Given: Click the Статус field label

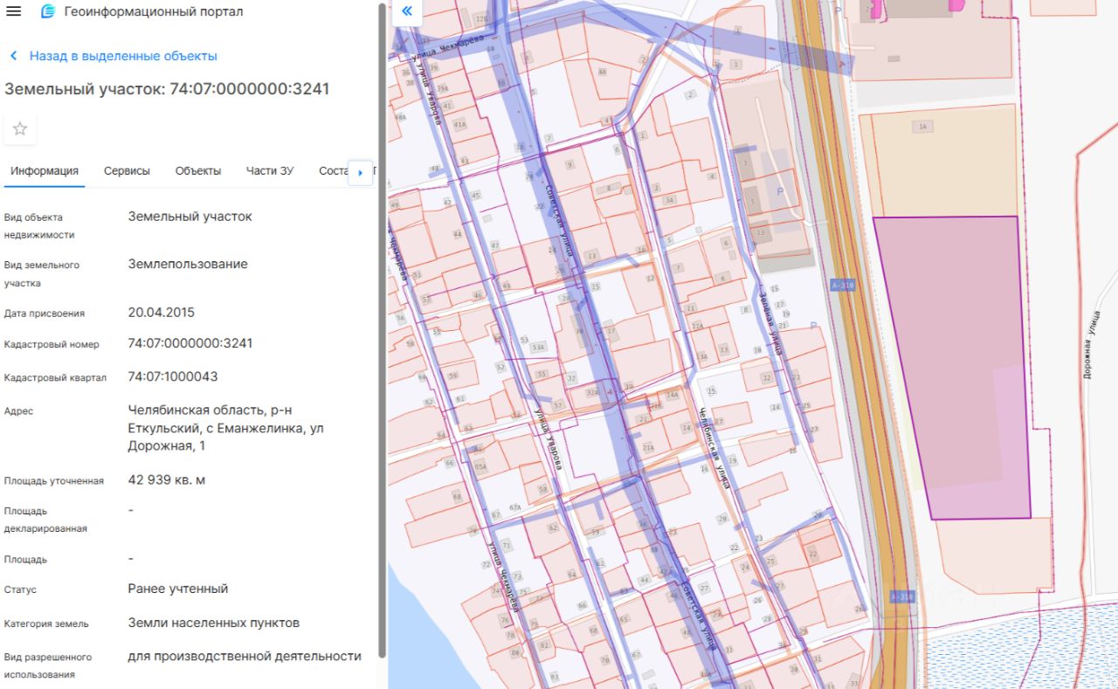Looking at the screenshot, I should pyautogui.click(x=20, y=589).
